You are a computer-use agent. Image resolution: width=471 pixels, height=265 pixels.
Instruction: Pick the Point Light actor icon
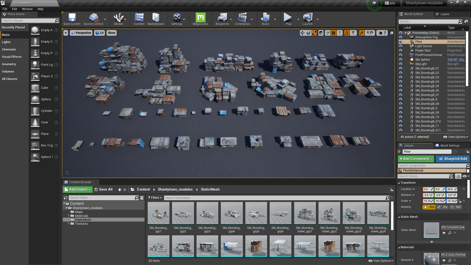click(x=35, y=65)
